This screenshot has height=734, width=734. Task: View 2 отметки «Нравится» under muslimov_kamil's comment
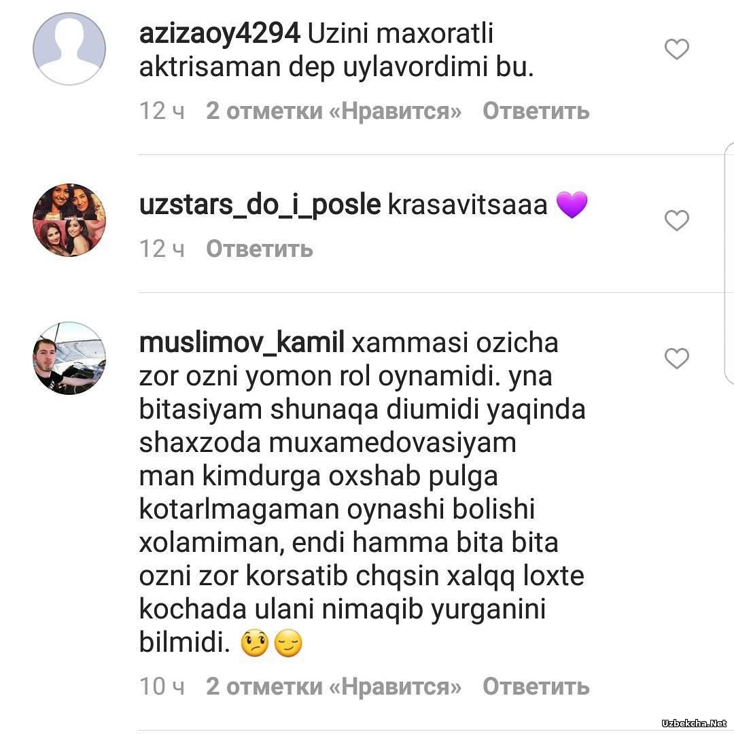334,686
